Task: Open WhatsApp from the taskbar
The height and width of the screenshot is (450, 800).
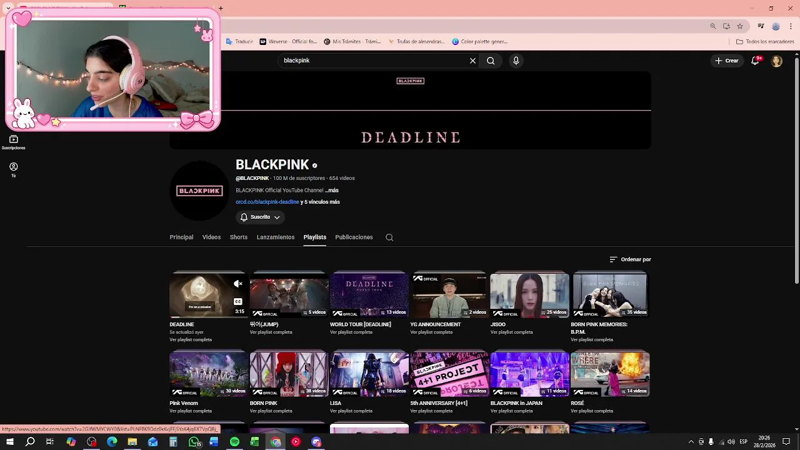Action: pyautogui.click(x=194, y=442)
